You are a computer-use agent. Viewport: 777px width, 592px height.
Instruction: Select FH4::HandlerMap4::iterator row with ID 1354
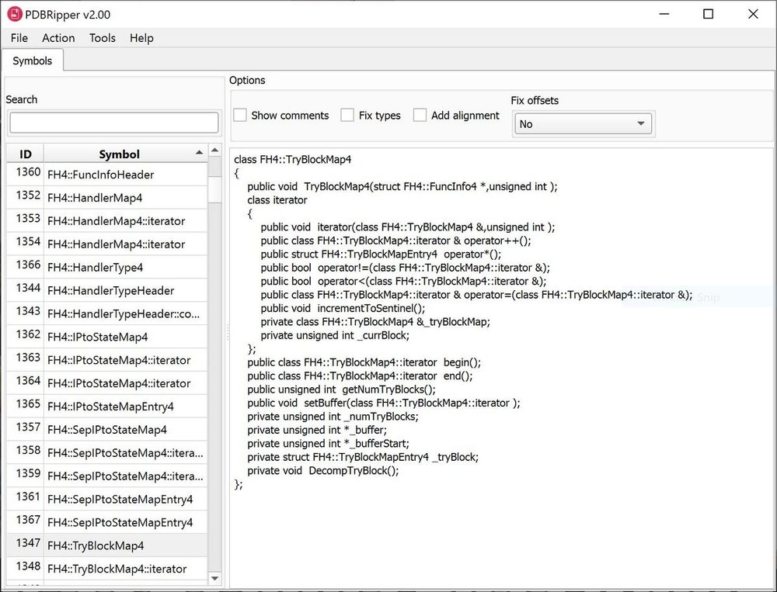107,244
